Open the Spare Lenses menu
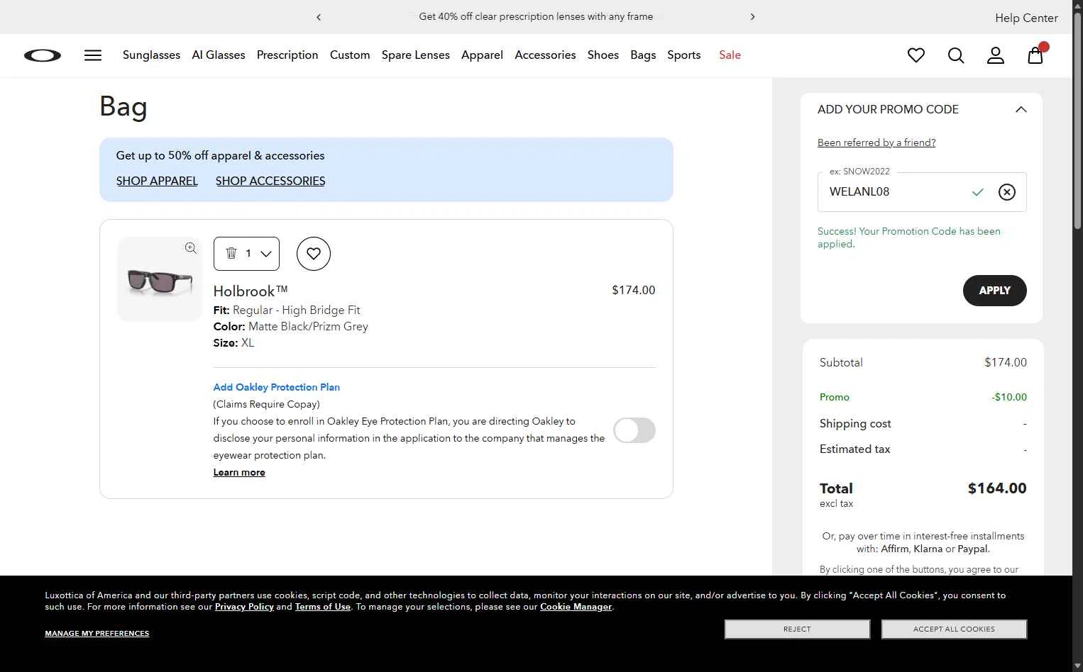Viewport: 1083px width, 672px height. 416,55
